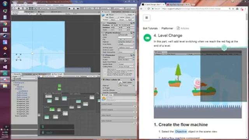Collapse the Transform component foldout
The height and width of the screenshot is (140, 249).
pos(102,23)
